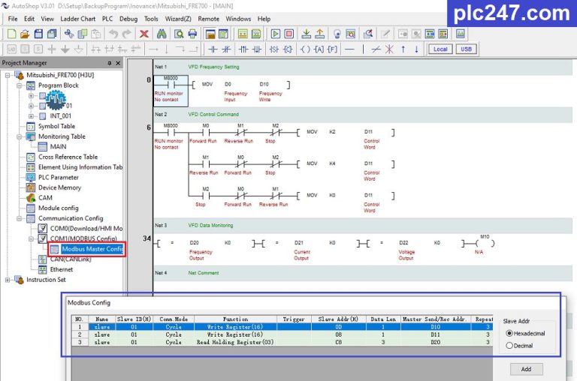Open Cross Reference Table in the tree
This screenshot has width=577, height=381.
click(68, 157)
